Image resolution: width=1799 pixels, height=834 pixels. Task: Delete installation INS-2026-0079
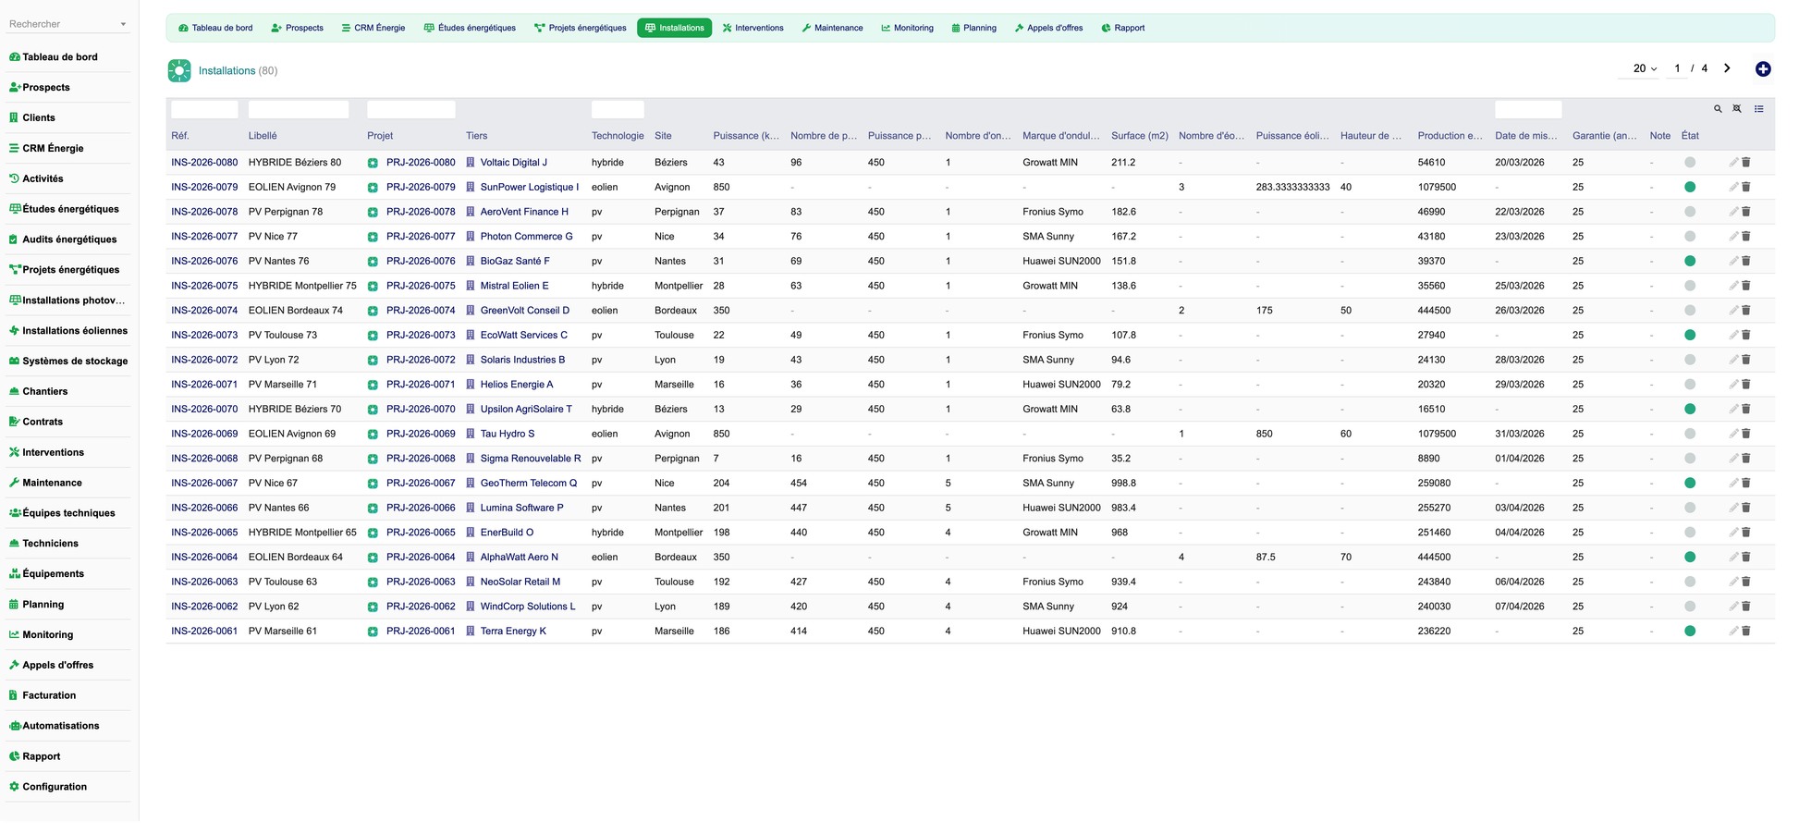click(x=1745, y=188)
